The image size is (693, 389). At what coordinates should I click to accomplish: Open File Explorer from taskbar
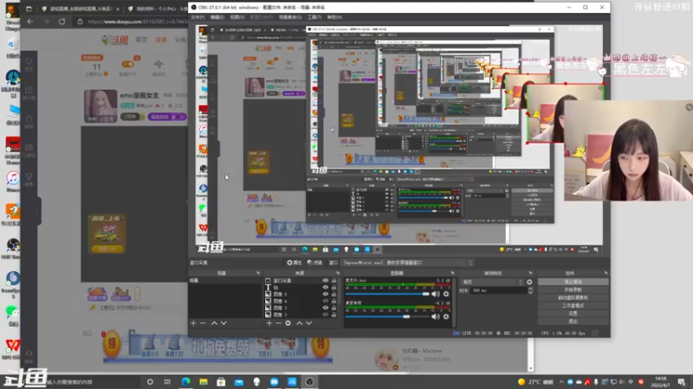[x=204, y=381]
